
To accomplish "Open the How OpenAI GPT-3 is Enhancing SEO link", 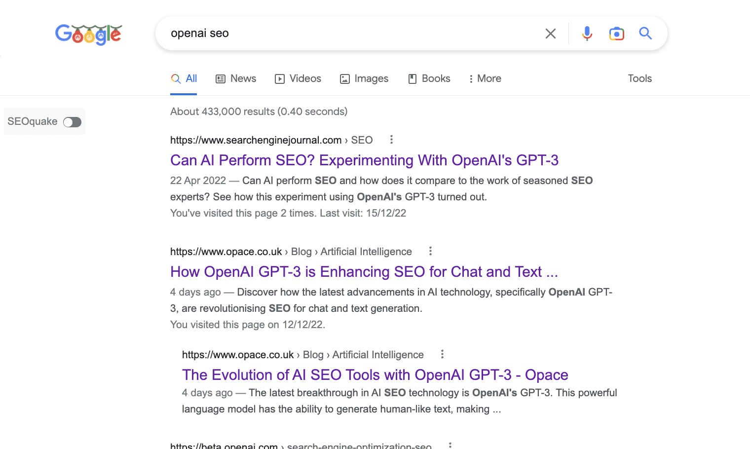I will pos(364,272).
